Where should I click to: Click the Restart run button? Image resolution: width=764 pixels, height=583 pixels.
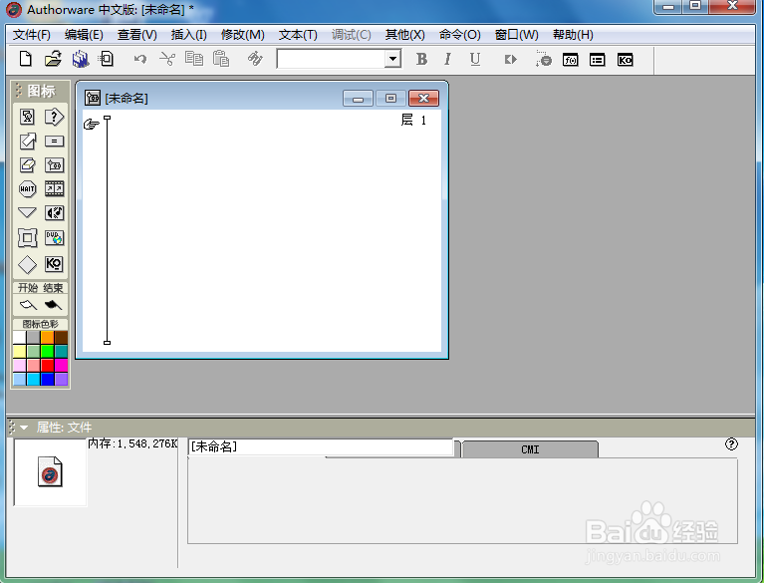click(x=510, y=60)
